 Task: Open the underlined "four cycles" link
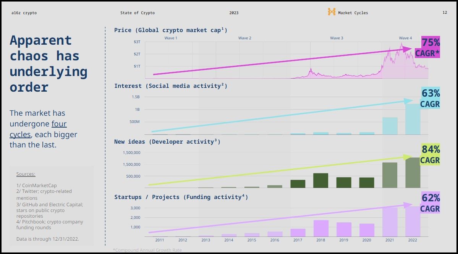[x=38, y=129]
